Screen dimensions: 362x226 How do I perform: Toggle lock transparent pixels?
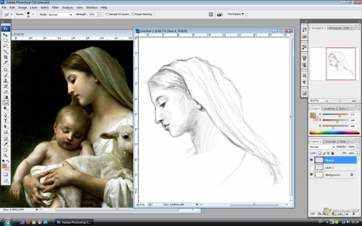[320, 153]
